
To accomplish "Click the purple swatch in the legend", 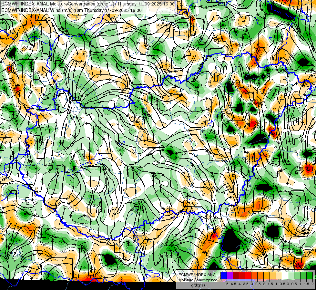I will pyautogui.click(x=230, y=276).
